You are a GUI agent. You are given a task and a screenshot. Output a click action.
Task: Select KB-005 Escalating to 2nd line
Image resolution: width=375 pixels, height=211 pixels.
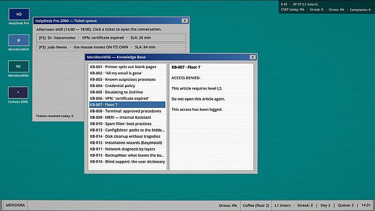pos(127,92)
